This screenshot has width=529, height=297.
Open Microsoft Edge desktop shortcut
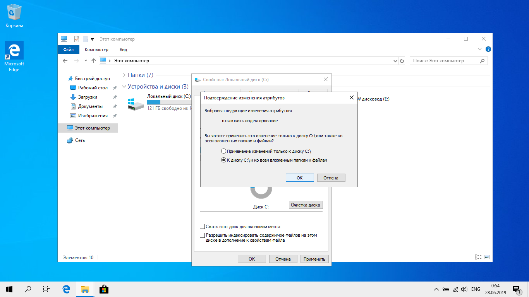coord(14,56)
